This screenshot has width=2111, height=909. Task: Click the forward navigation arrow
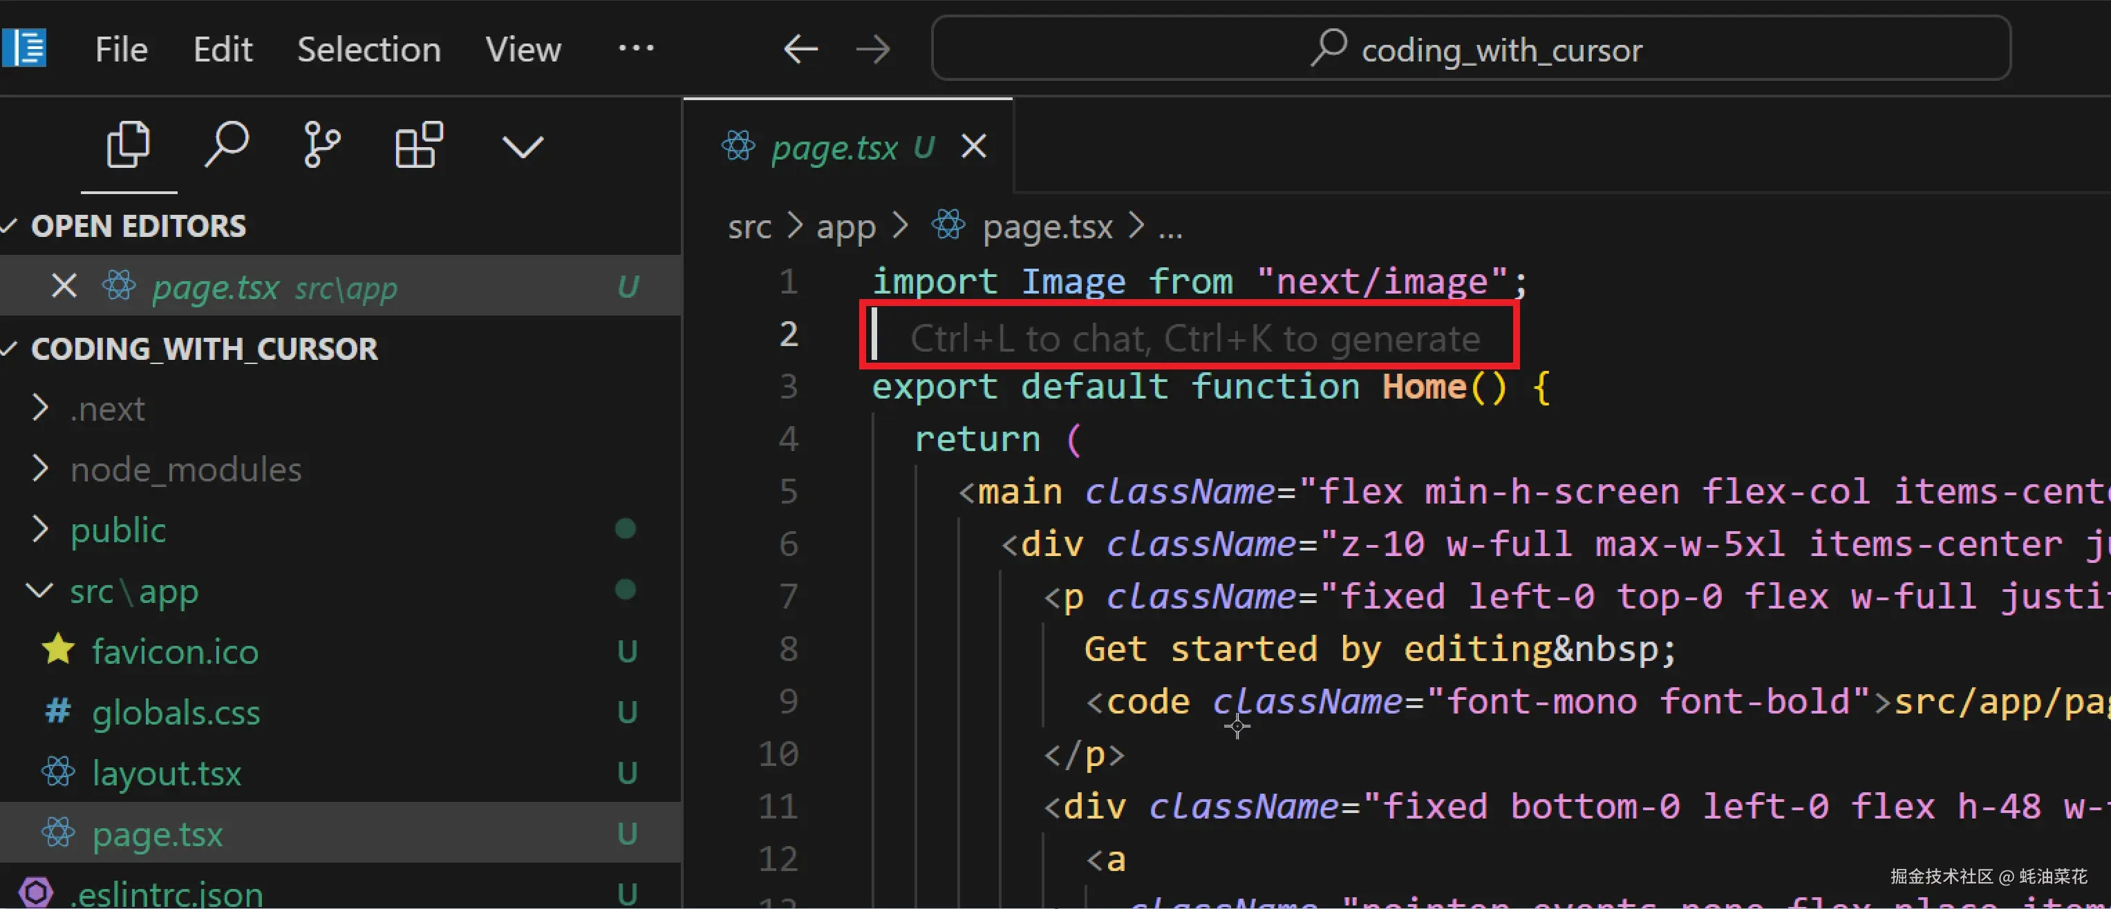(x=873, y=48)
